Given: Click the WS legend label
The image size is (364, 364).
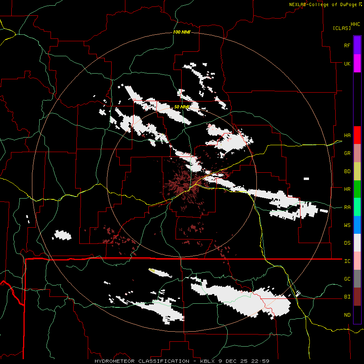Looking at the screenshot, I should 347,225.
